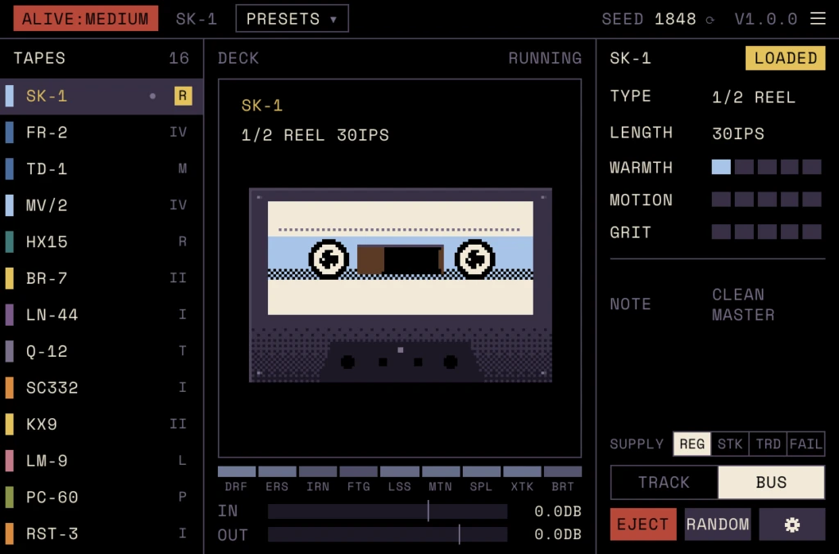
Task: Click the seed value 1848
Action: (675, 20)
